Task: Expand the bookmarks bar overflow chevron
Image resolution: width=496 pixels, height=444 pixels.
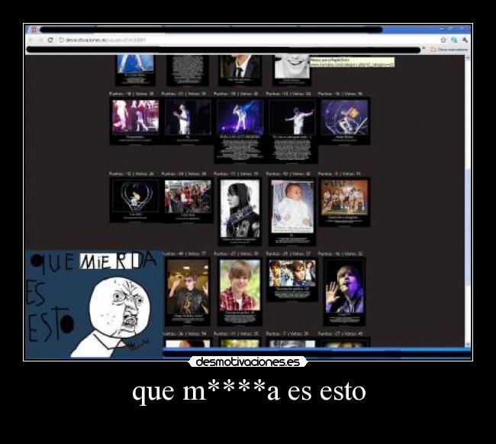Action: click(424, 49)
